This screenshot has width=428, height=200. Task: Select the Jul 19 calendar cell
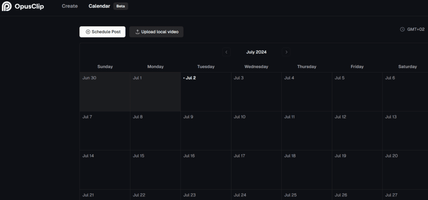point(357,170)
